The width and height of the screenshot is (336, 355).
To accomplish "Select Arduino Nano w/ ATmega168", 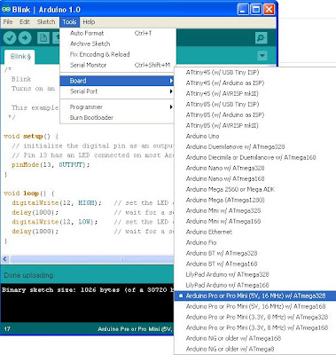I will point(255,179).
